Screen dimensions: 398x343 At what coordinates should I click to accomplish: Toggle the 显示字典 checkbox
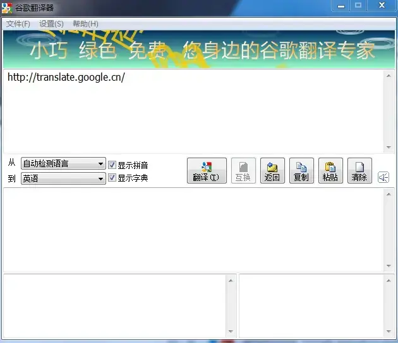(x=112, y=178)
